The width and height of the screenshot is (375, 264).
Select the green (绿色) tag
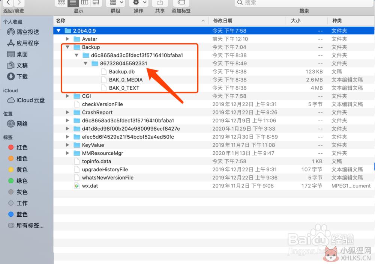pyautogui.click(x=18, y=181)
